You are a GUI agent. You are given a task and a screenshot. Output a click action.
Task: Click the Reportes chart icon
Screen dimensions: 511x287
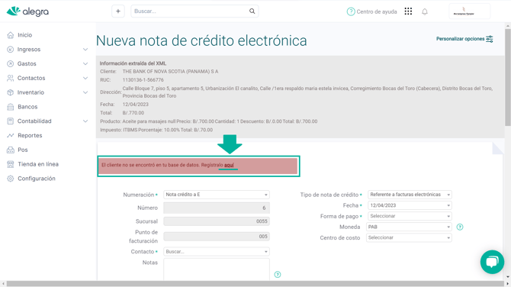(11, 135)
